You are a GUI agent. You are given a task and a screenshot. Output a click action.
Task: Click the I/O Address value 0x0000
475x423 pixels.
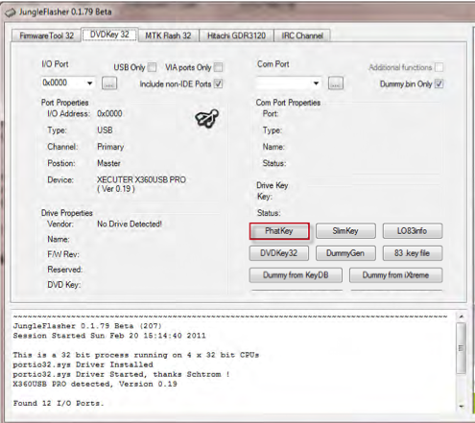[109, 113]
